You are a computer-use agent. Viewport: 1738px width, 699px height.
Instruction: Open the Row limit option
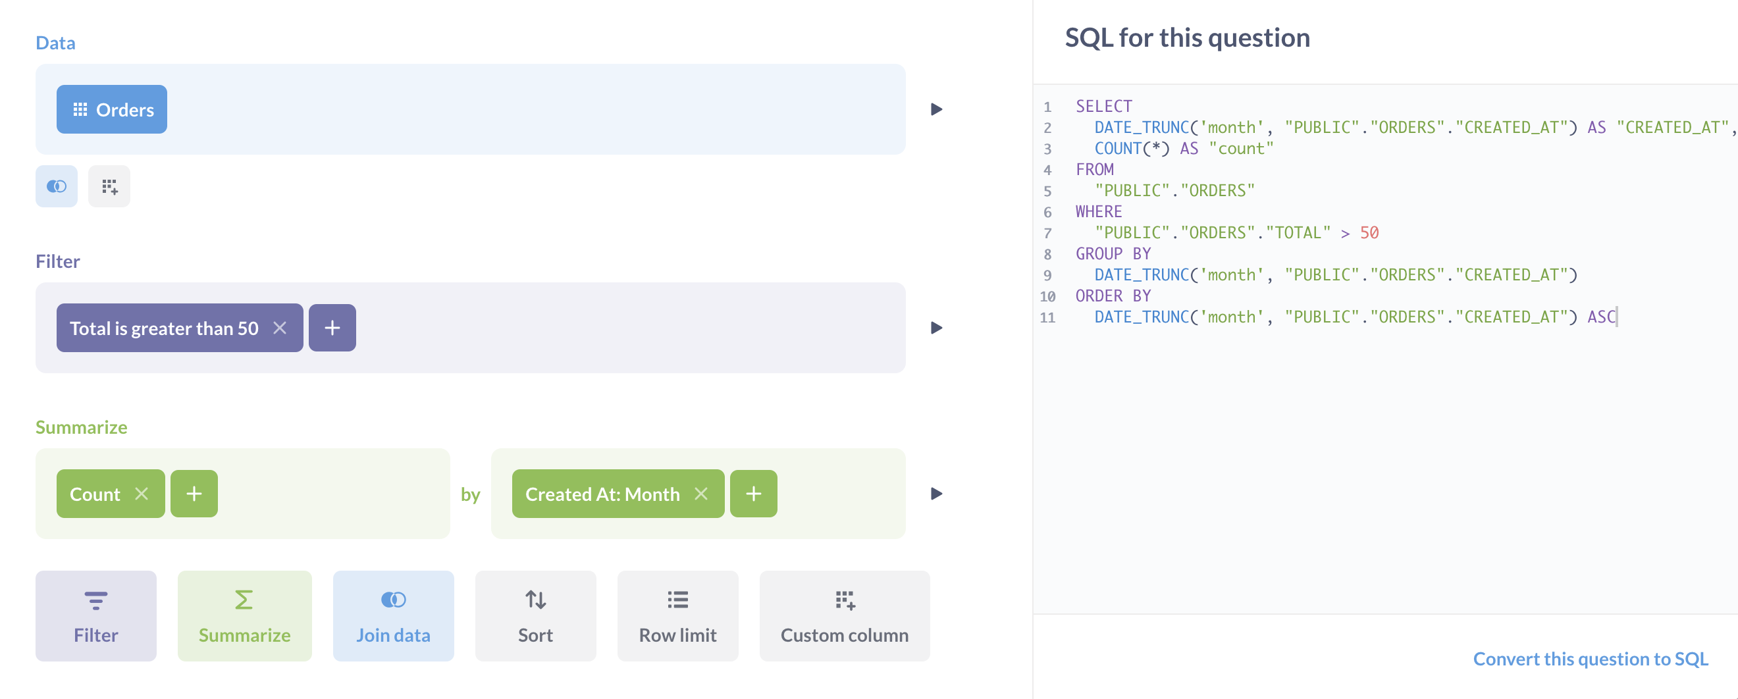677,615
